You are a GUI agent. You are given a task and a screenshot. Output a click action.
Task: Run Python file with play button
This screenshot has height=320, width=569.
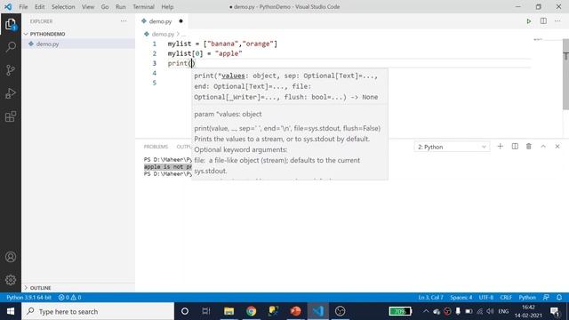tap(529, 21)
